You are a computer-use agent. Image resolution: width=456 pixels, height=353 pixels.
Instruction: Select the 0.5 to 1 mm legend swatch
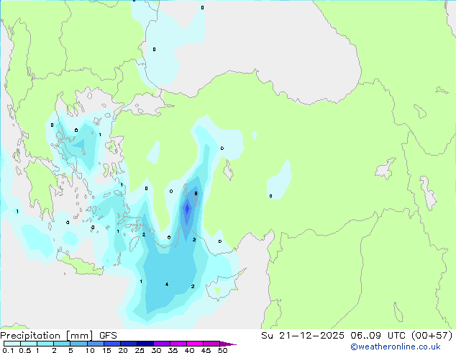(x=29, y=344)
